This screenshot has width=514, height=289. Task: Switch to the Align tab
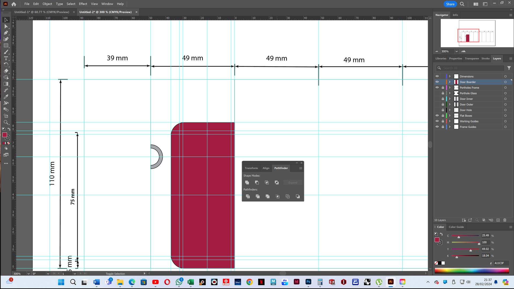pyautogui.click(x=266, y=168)
